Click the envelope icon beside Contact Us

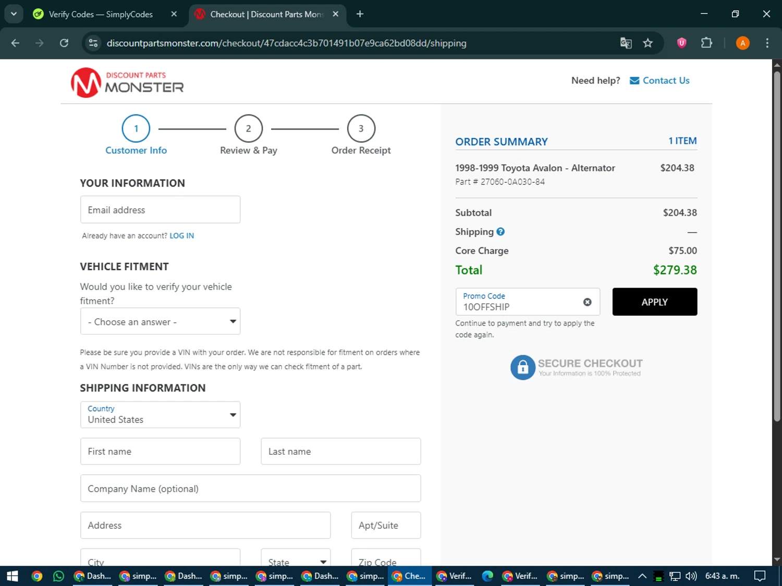pos(634,80)
